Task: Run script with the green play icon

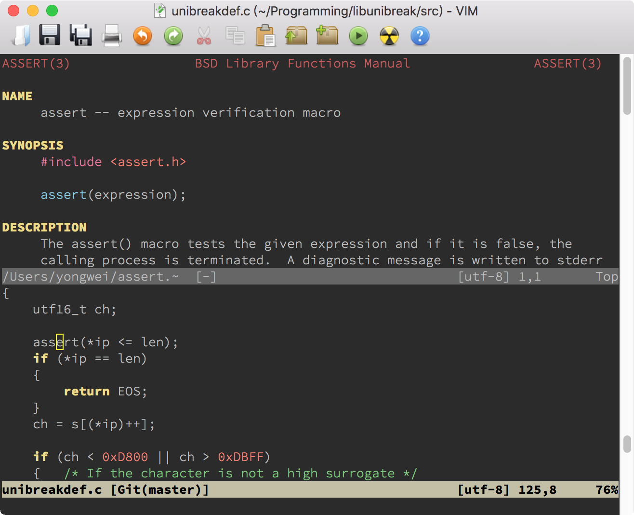Action: (x=358, y=36)
